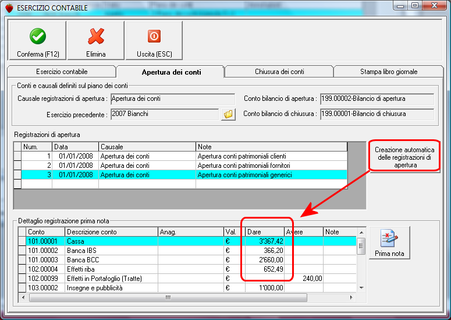
Task: Click the vertical scrollbar thumb in detail grid
Action: (x=361, y=246)
